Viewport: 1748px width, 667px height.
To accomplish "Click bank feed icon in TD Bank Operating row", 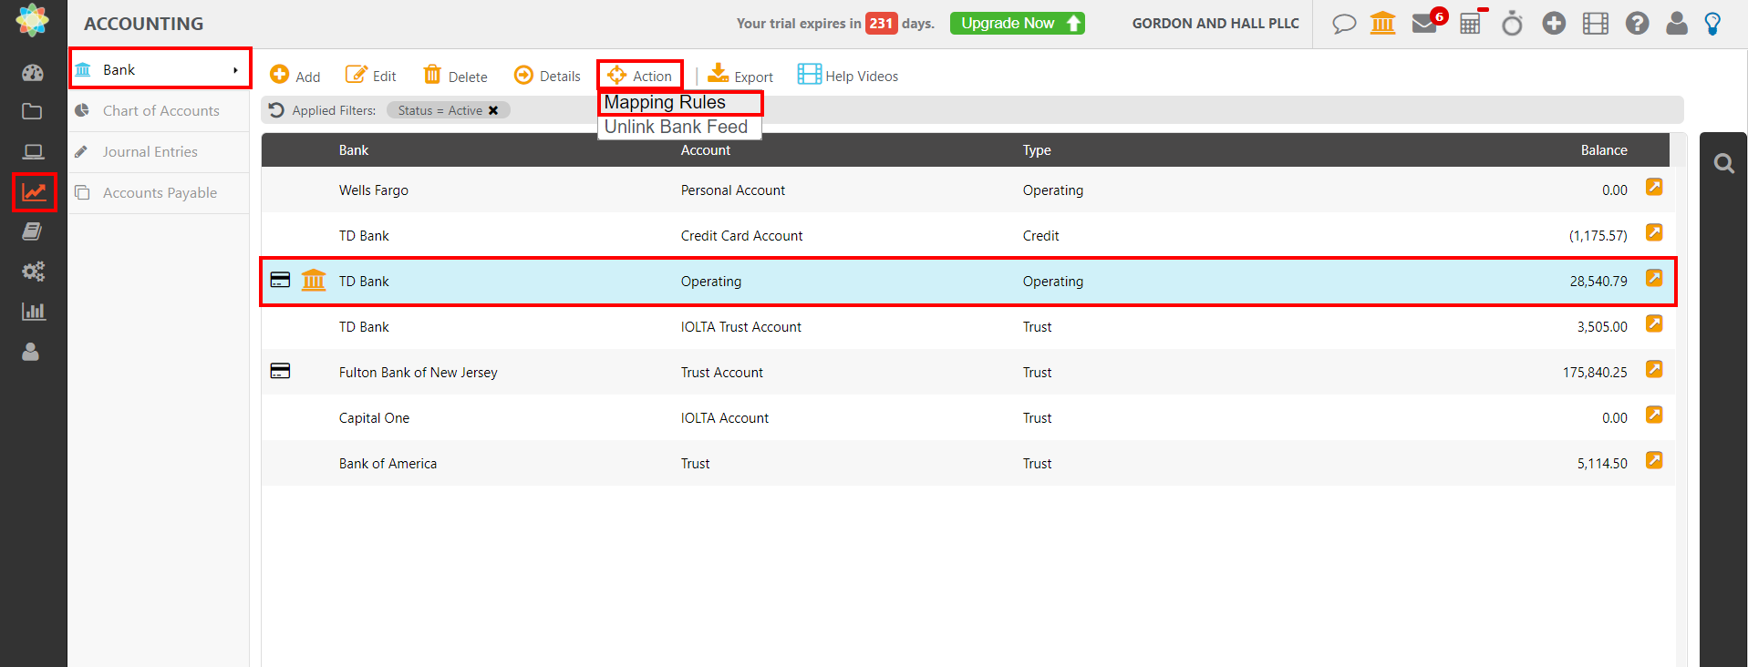I will pyautogui.click(x=314, y=280).
